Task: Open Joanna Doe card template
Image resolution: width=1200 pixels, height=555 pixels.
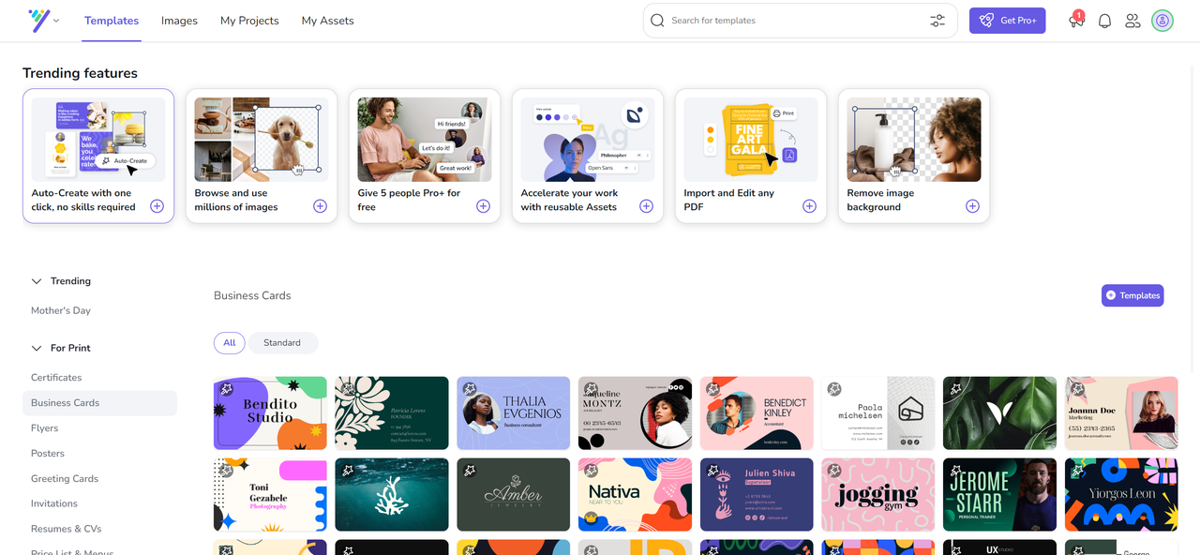Action: [x=1121, y=413]
